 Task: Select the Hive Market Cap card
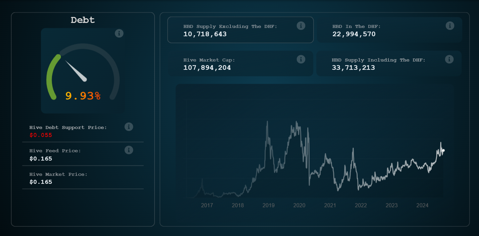pos(240,63)
